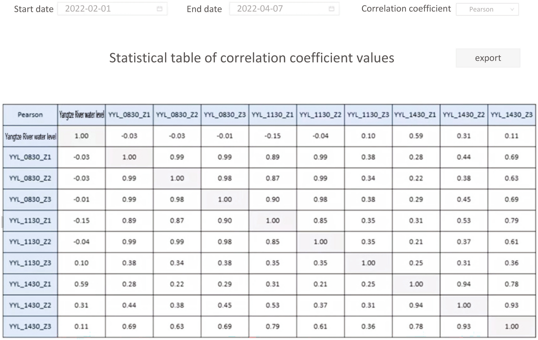
Task: Click the export button
Action: point(488,58)
